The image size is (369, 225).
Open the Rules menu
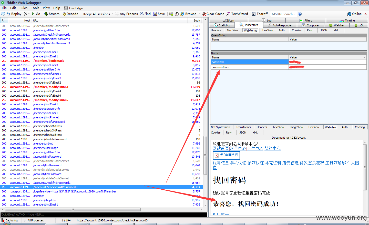(23, 8)
